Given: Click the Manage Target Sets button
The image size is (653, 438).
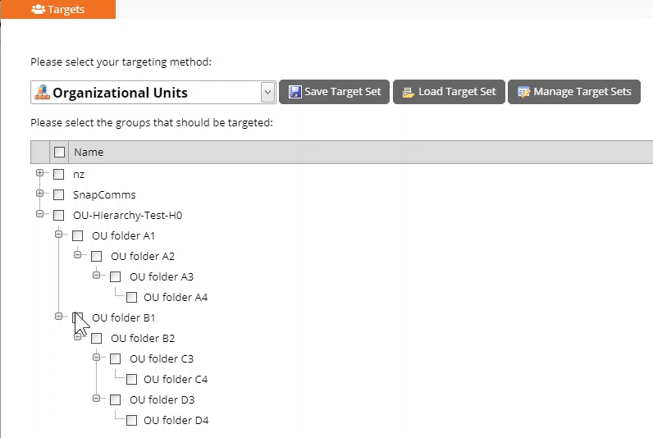Looking at the screenshot, I should point(574,92).
